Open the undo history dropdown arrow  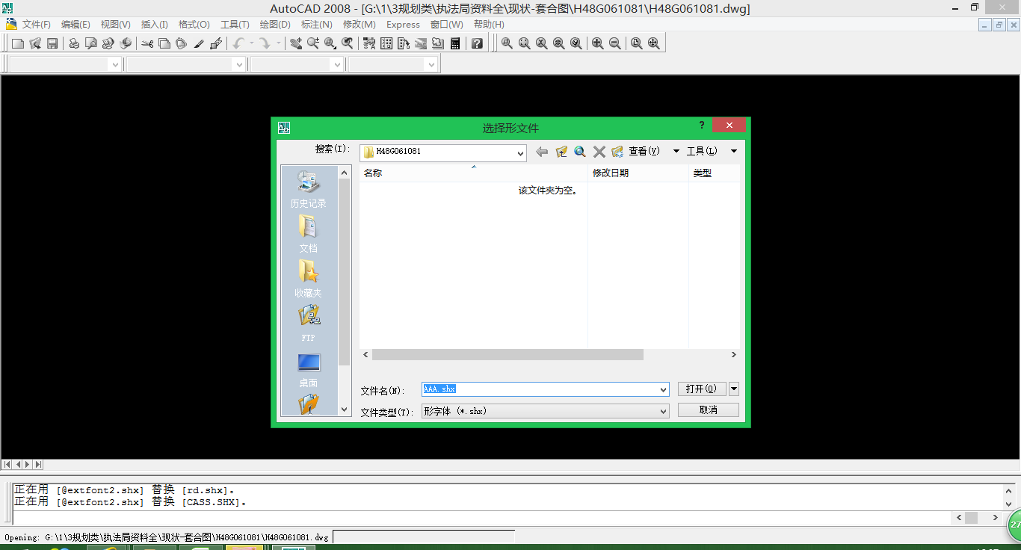[251, 43]
